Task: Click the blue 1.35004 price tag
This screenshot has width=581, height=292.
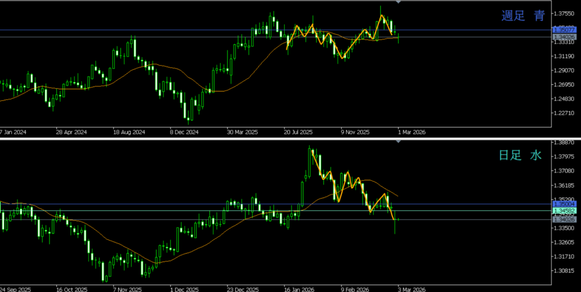Action: [563, 204]
